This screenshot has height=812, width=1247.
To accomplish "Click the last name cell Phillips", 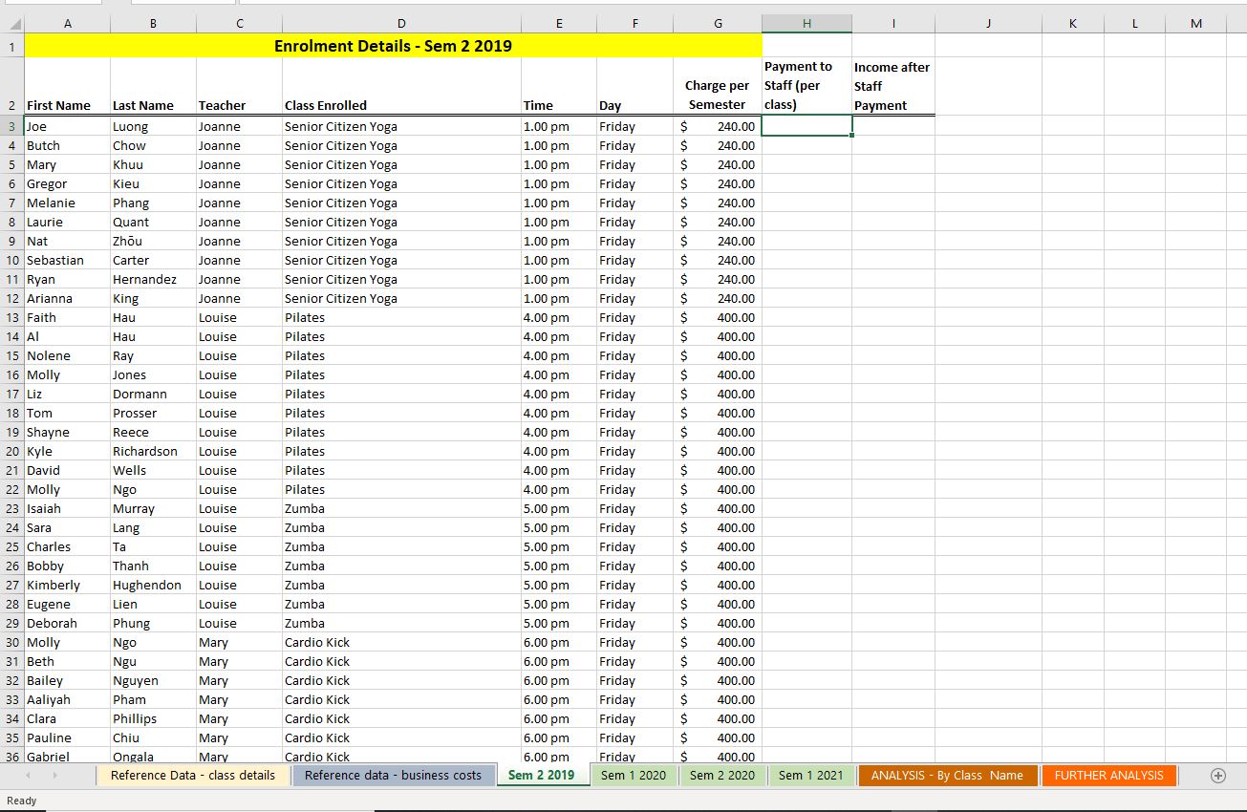I will tap(153, 718).
